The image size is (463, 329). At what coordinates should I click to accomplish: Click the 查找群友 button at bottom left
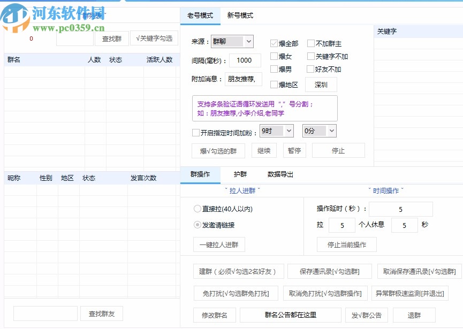click(101, 313)
